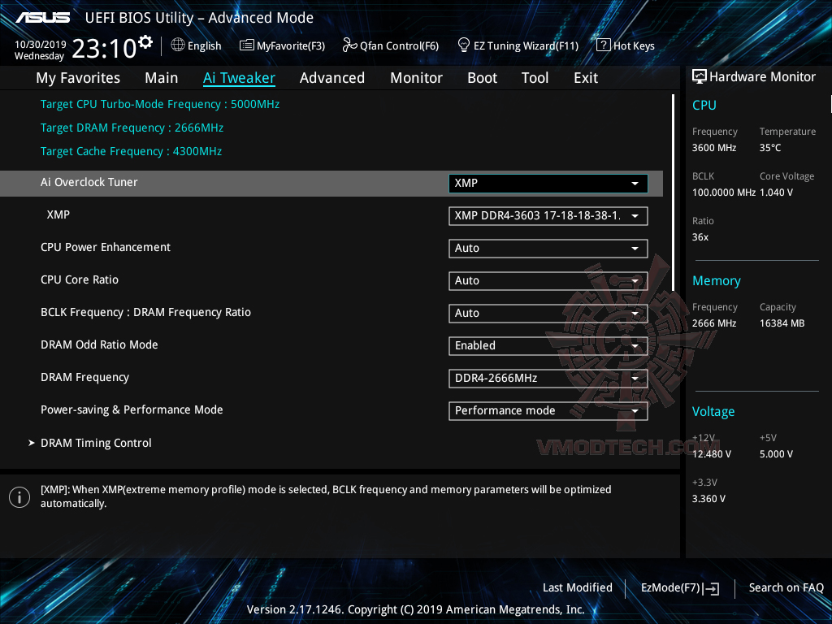Click the EZ Tuning Wizard lightbulb icon
Screen dimensions: 832x624
tap(464, 45)
